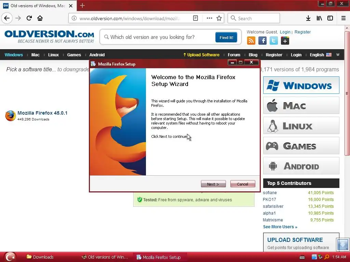Click the magnifier icon in system tray
The image size is (350, 262).
pos(327,257)
